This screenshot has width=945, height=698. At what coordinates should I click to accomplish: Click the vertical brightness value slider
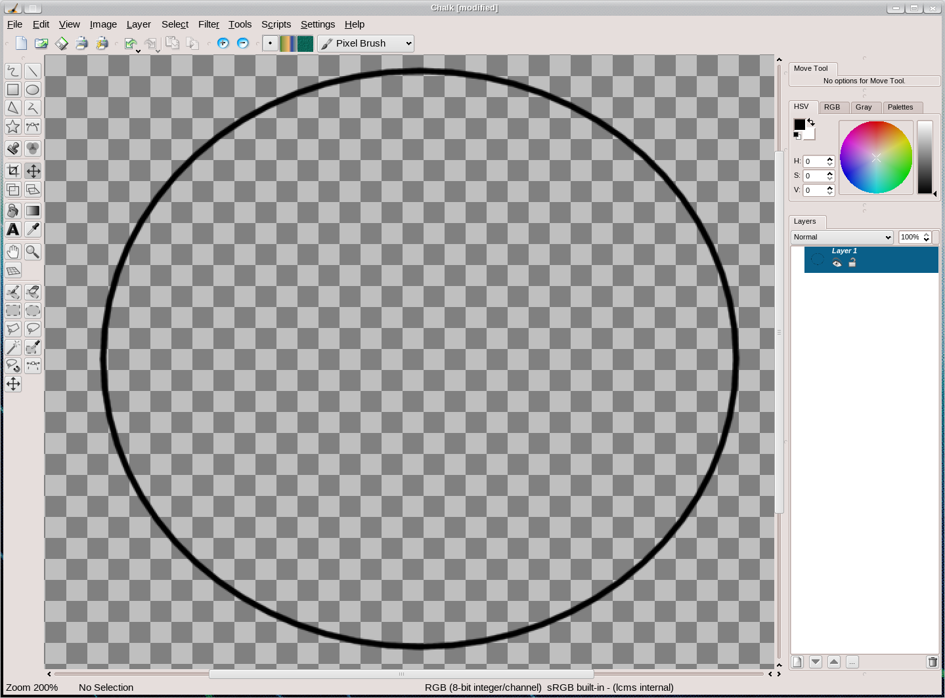925,157
